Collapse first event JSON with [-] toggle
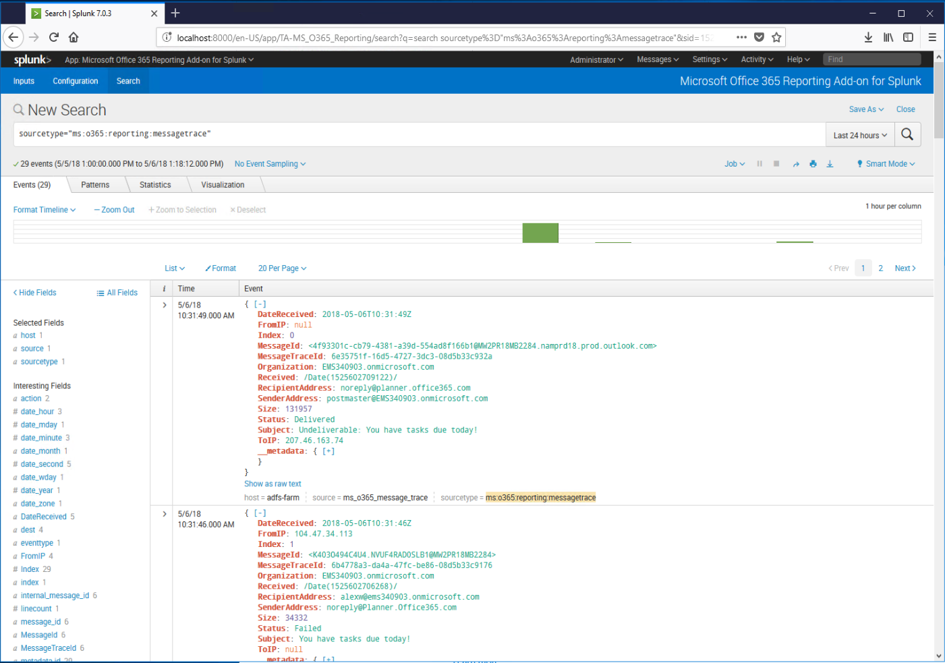This screenshot has width=945, height=663. (260, 304)
